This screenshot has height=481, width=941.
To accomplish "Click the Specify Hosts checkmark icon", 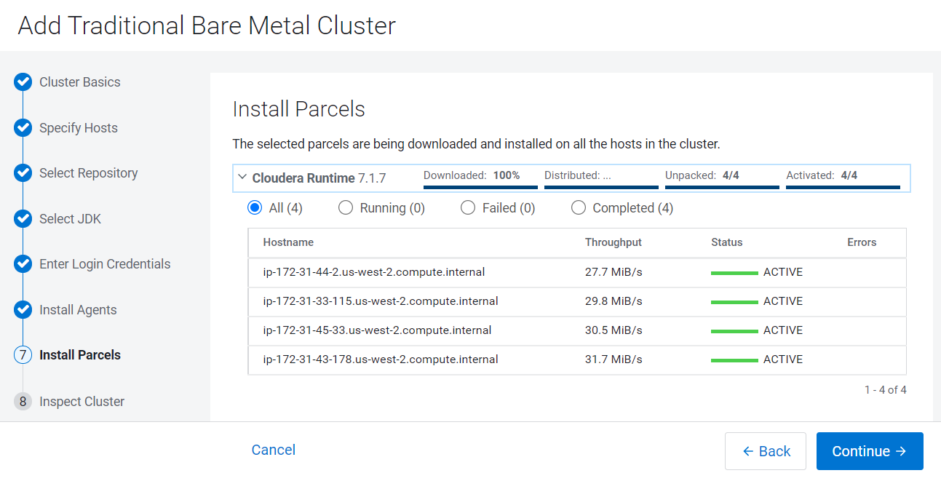I will point(23,128).
